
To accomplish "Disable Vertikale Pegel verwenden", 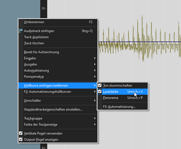I will [x=21, y=133].
